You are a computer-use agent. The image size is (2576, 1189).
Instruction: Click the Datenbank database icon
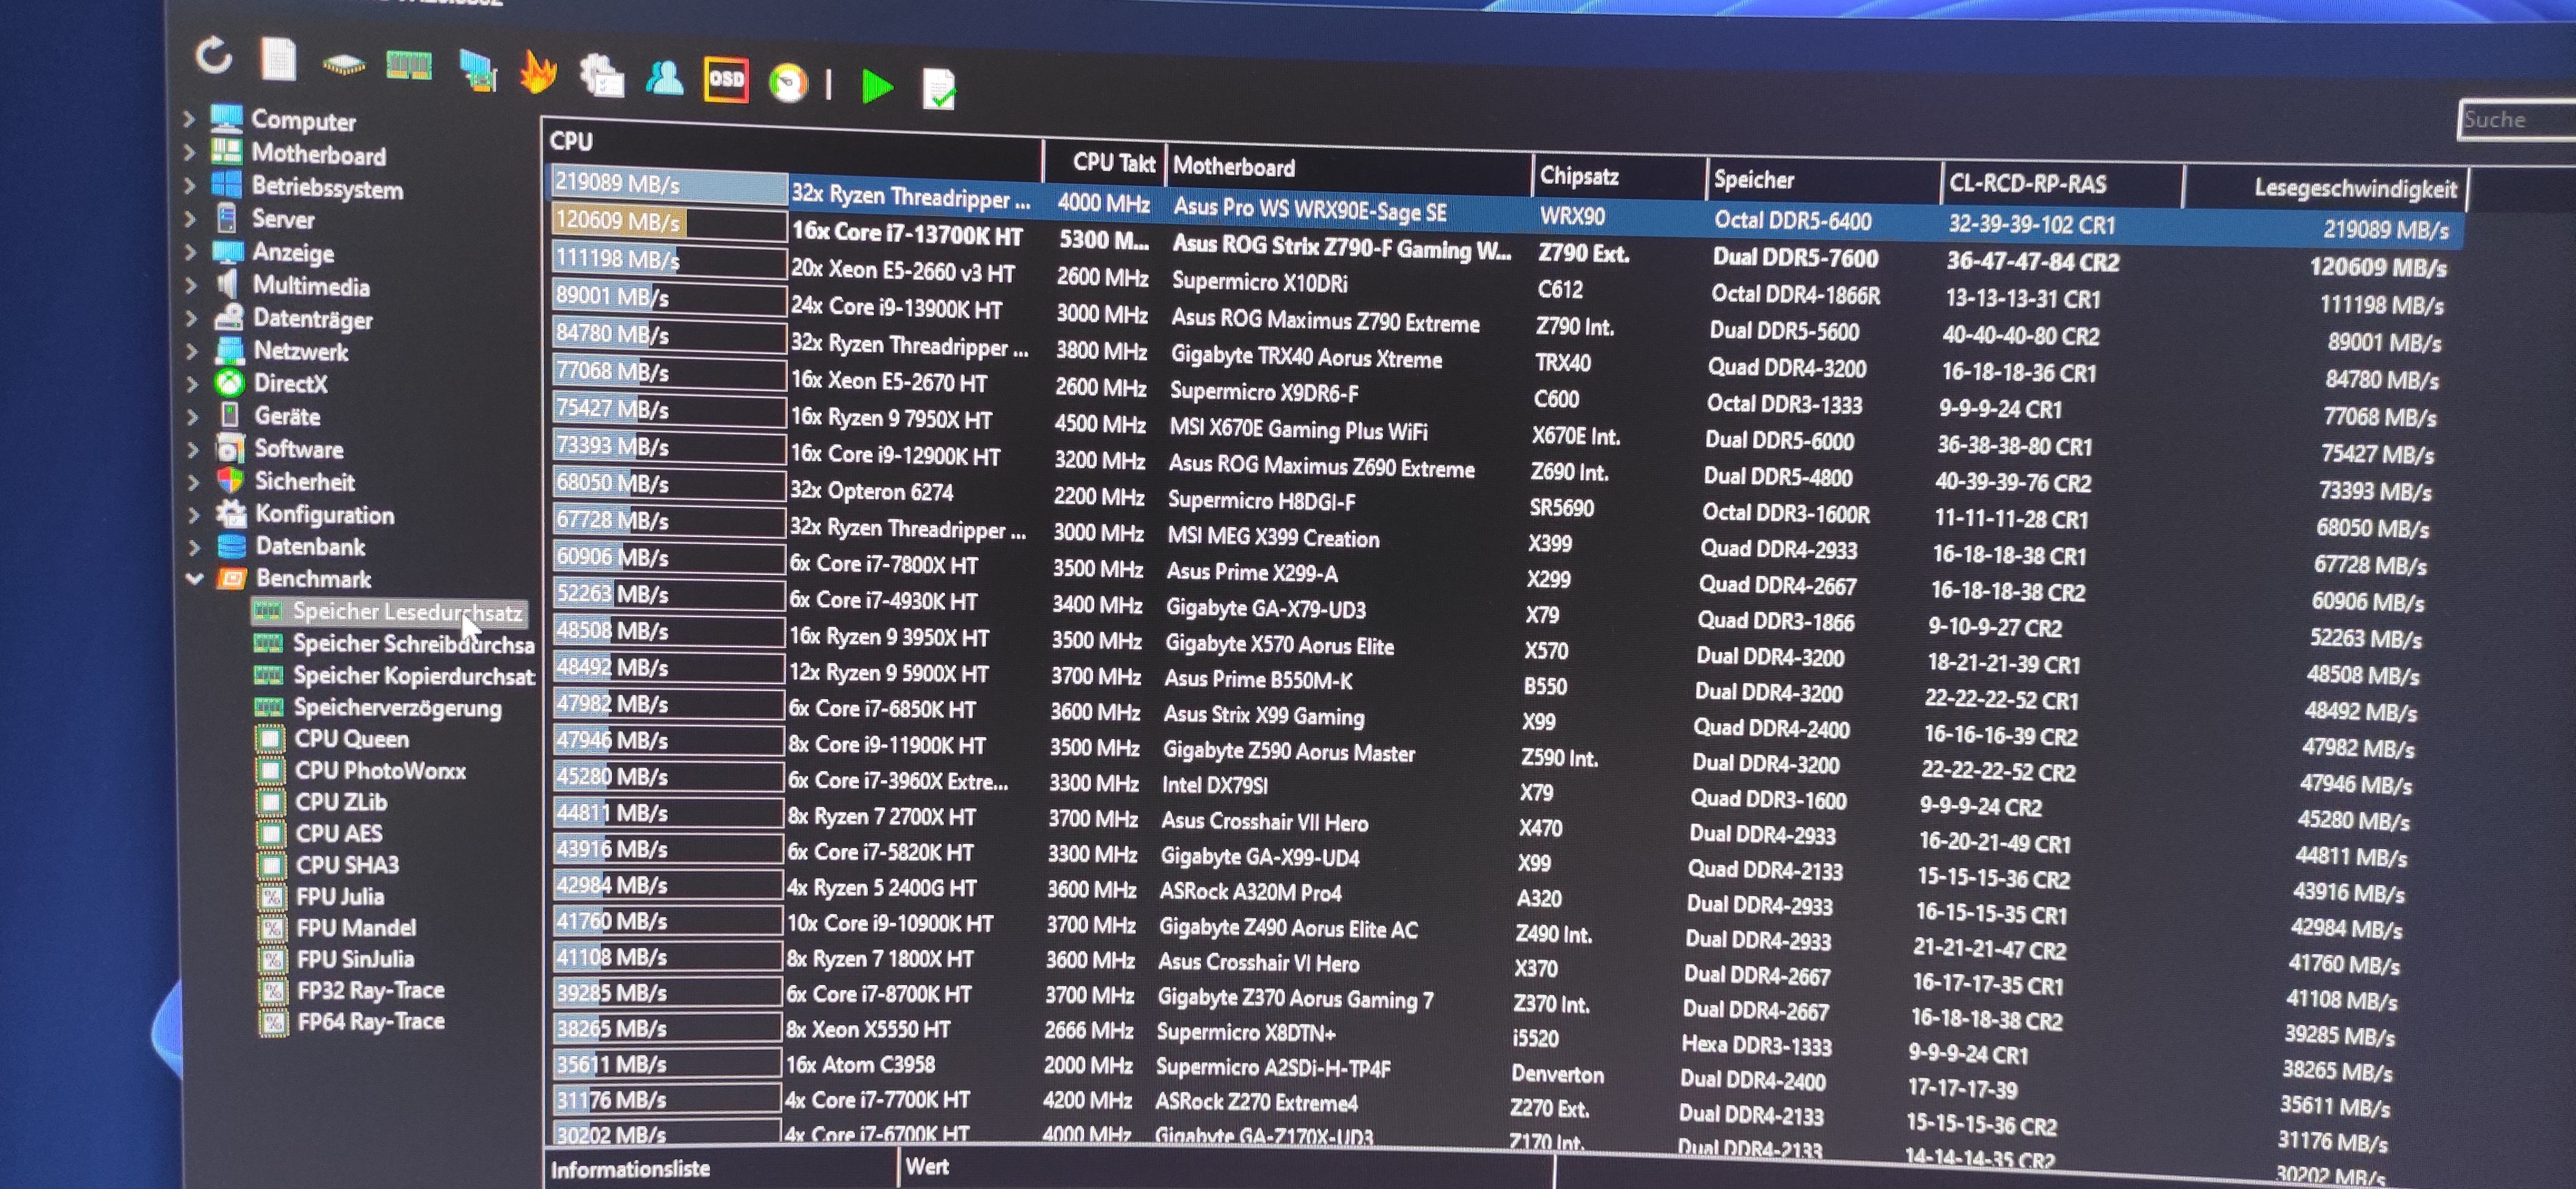click(x=232, y=546)
